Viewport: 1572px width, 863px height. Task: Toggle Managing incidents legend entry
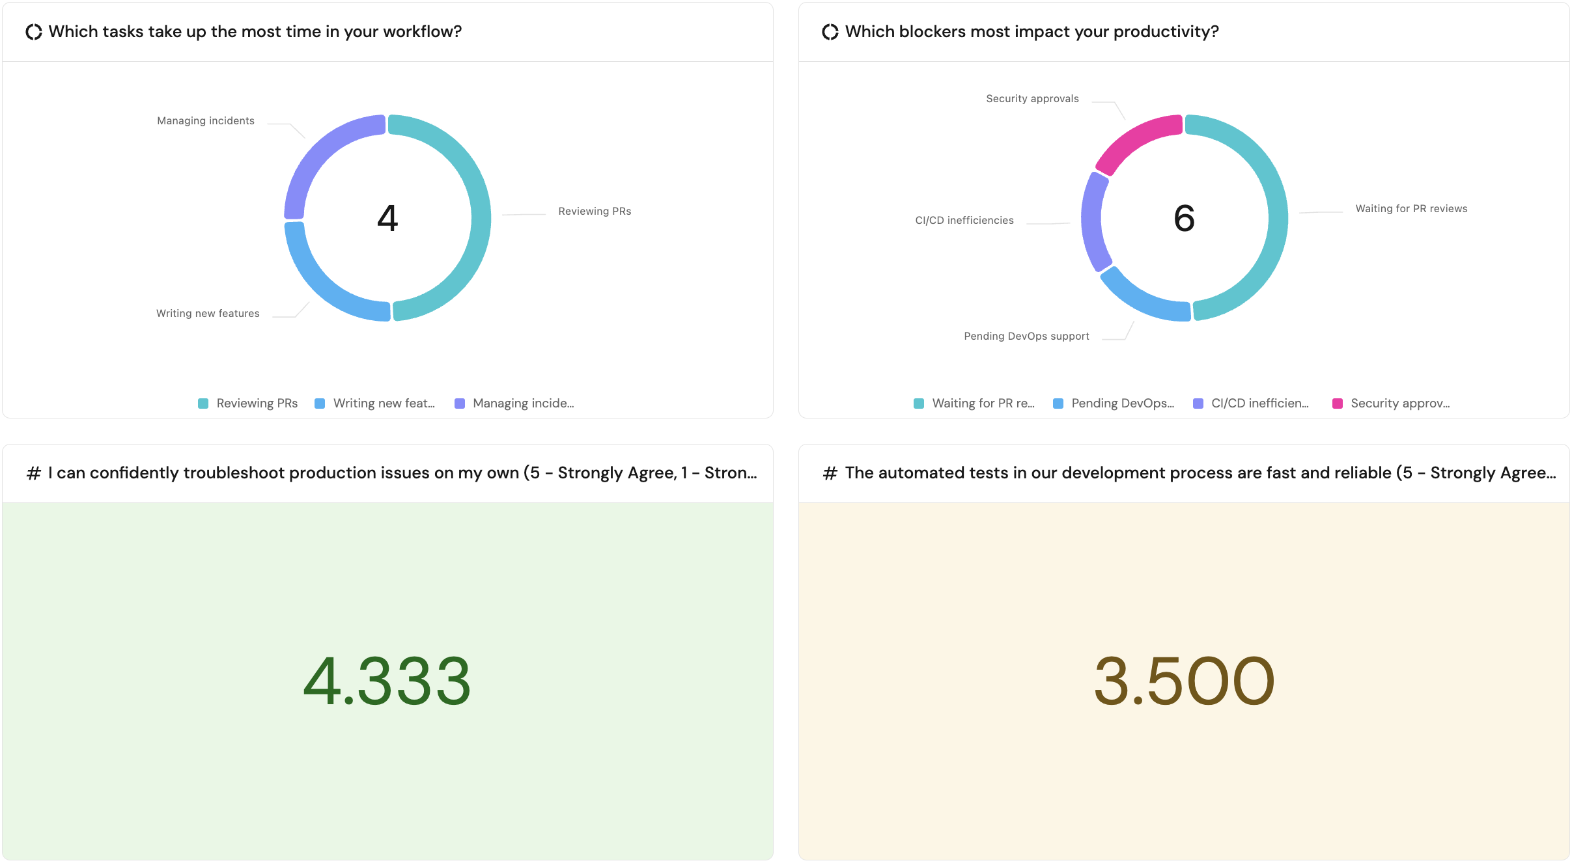(x=514, y=404)
